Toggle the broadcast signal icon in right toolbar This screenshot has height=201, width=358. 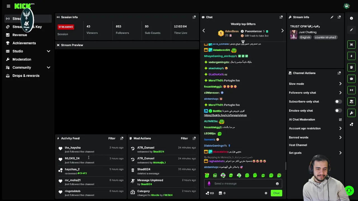pos(352,90)
